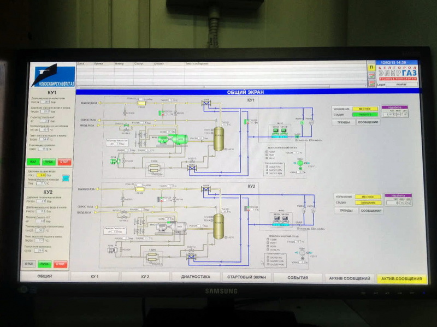
Task: Click the yellow П icon near the Энергаз logo
Action: click(371, 67)
